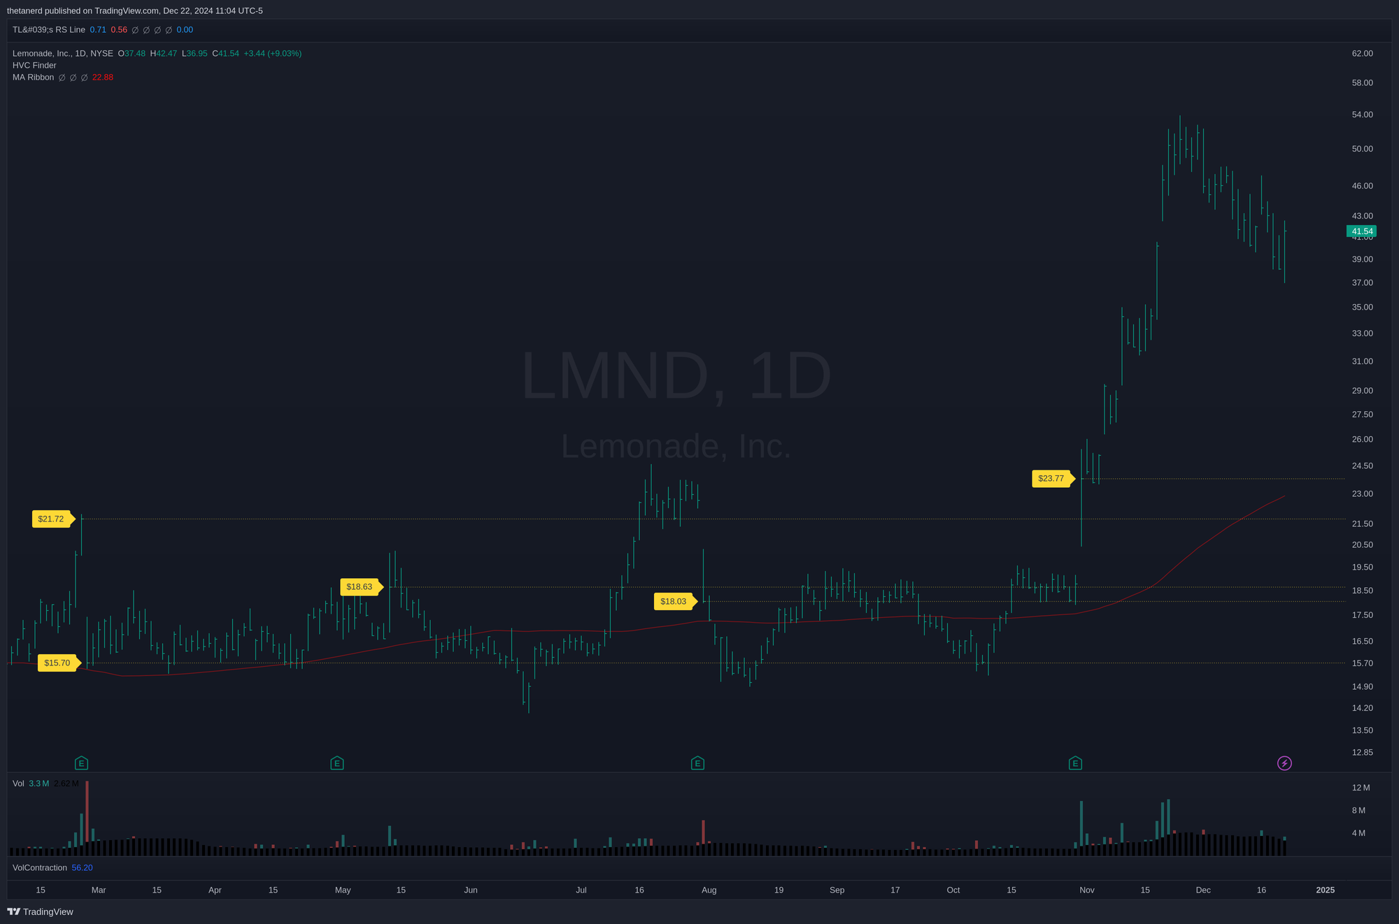Click the change value +3.44 (+9.03%)
This screenshot has width=1399, height=924.
[273, 54]
